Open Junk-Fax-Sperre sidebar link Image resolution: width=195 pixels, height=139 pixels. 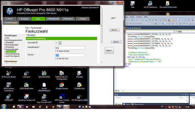[13, 56]
